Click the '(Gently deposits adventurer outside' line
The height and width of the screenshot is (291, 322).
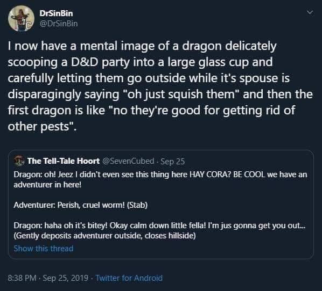click(x=104, y=236)
